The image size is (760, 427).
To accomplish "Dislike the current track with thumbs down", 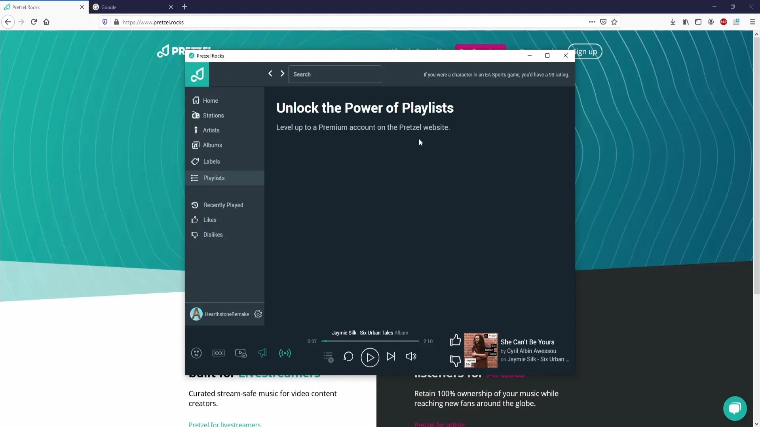I will coord(455,361).
